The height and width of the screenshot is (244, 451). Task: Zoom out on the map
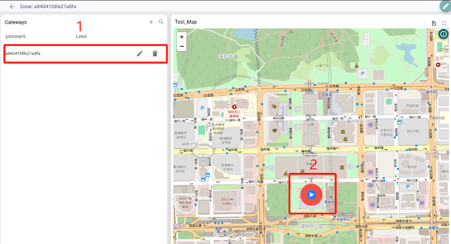[x=182, y=46]
